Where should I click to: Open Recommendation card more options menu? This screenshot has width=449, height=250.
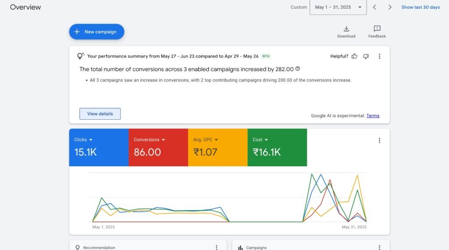point(217,247)
